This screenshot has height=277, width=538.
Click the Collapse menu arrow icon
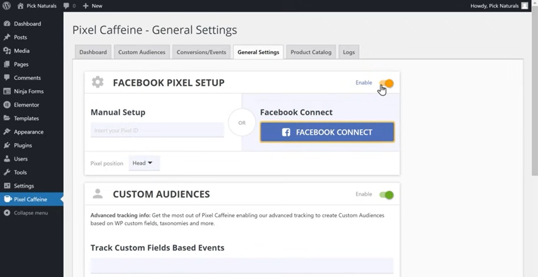pyautogui.click(x=7, y=213)
